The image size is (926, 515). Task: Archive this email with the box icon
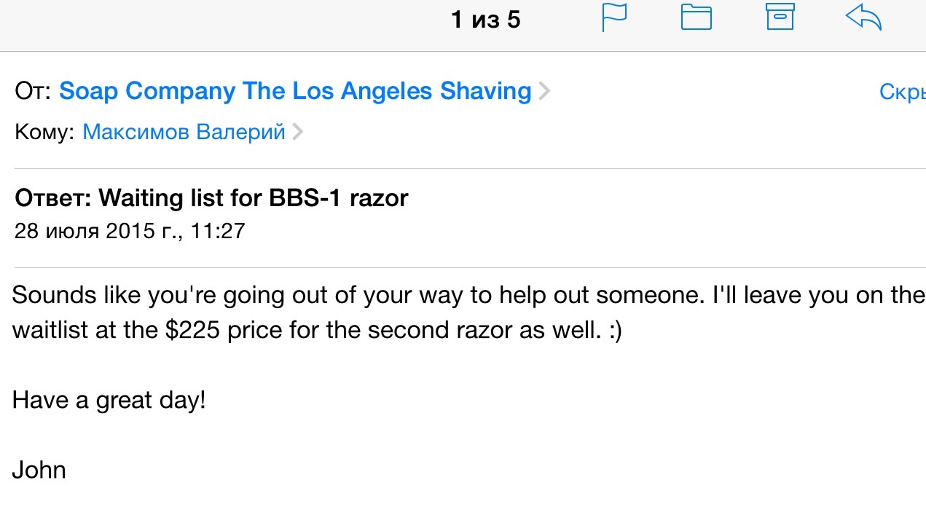(x=780, y=17)
